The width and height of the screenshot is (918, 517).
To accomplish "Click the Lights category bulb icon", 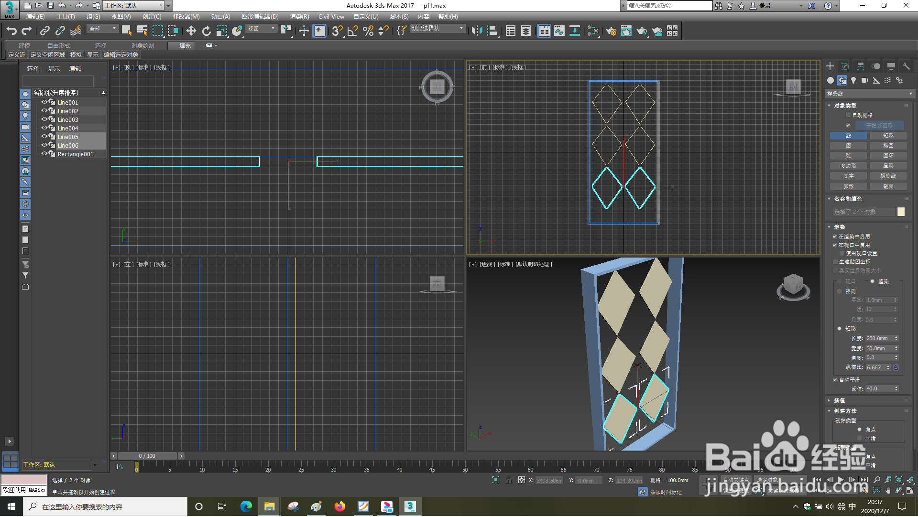I will (x=853, y=80).
